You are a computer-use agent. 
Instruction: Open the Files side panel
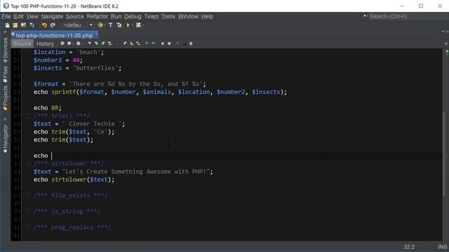(x=5, y=74)
